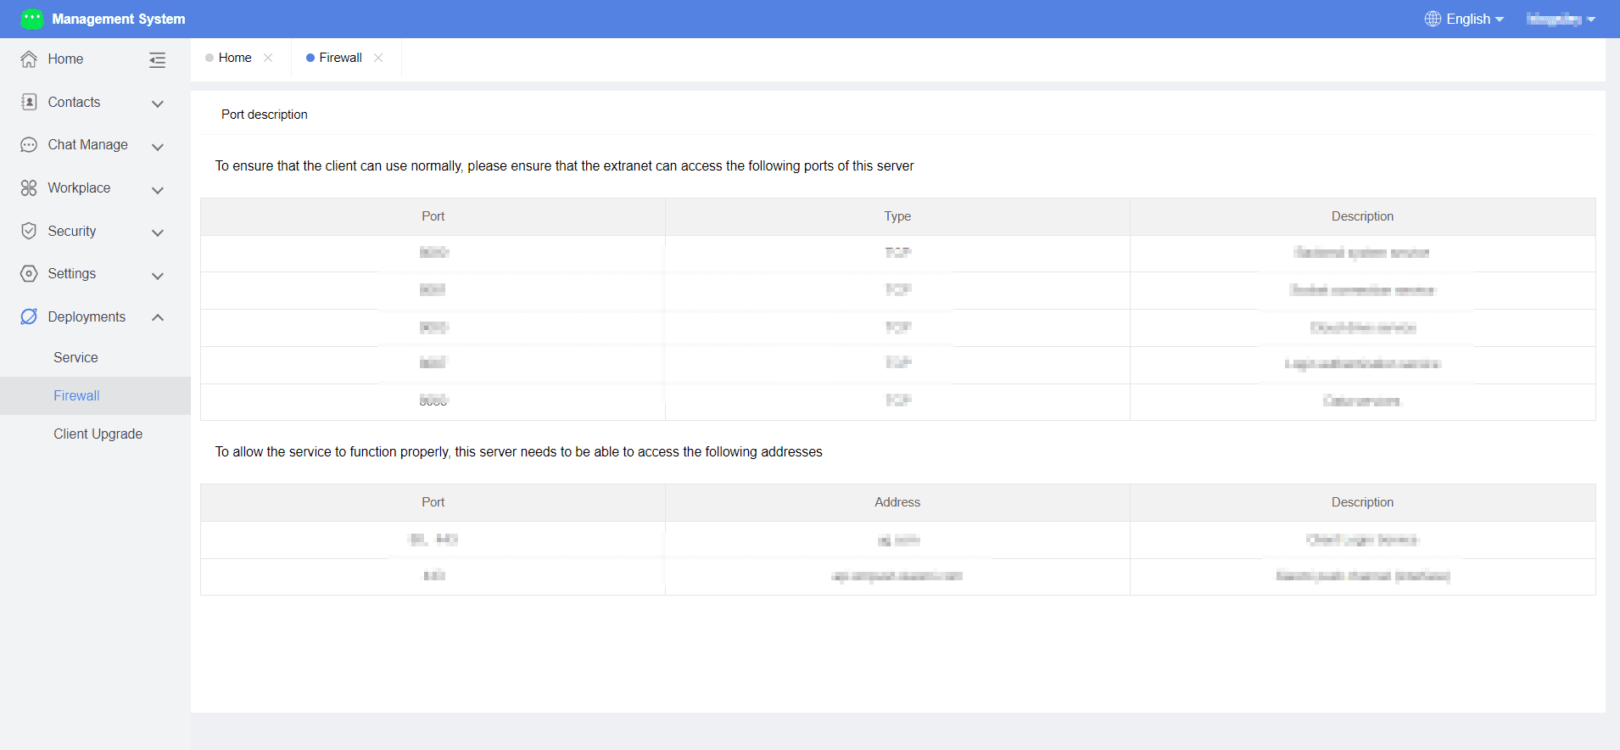Switch to the Home tab

coord(235,58)
